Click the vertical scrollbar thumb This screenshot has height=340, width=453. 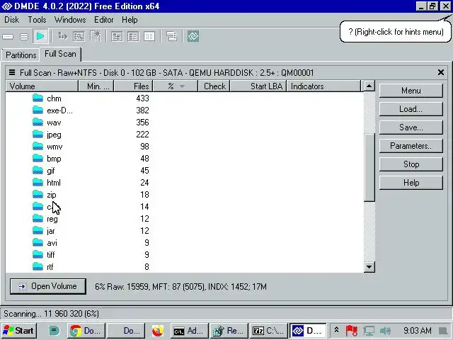(x=369, y=167)
